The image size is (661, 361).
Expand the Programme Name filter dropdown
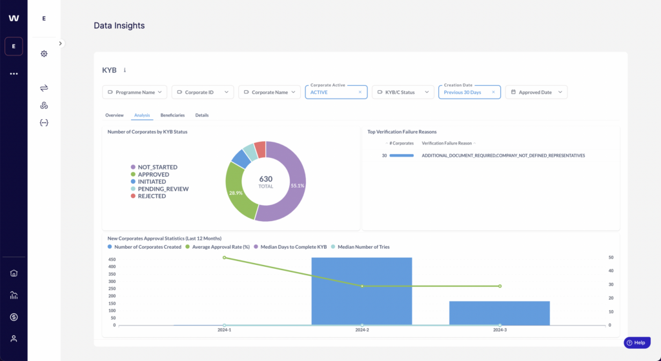[x=135, y=92]
